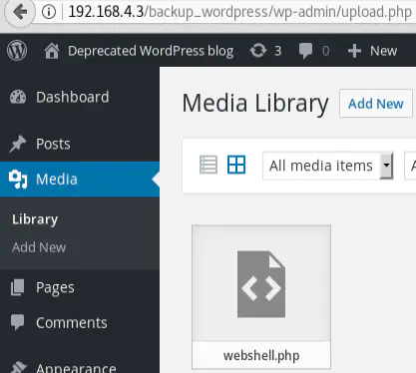
Task: Click the Pages documents icon
Action: 17,287
